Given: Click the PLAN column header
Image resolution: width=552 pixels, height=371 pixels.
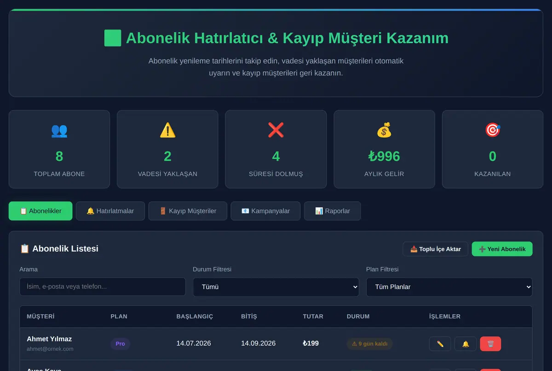Looking at the screenshot, I should click(119, 317).
